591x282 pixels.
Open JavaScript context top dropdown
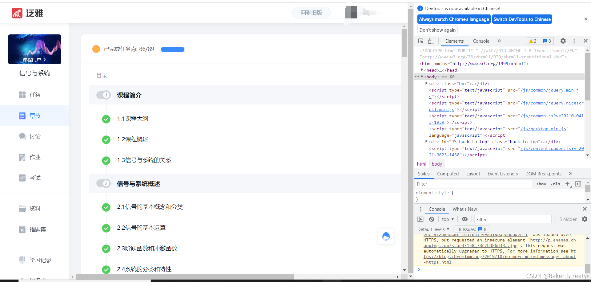click(448, 219)
